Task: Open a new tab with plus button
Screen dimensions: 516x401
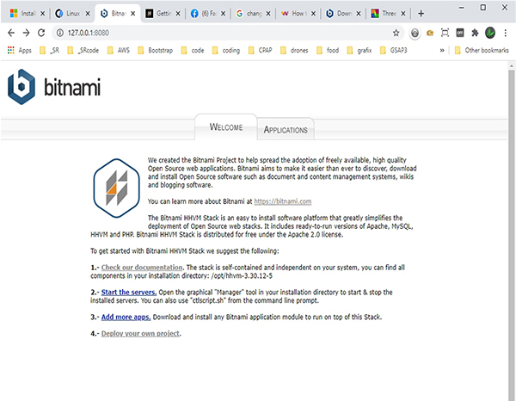Action: point(421,14)
